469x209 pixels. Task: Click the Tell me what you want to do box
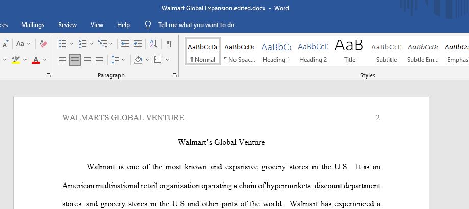pos(196,25)
